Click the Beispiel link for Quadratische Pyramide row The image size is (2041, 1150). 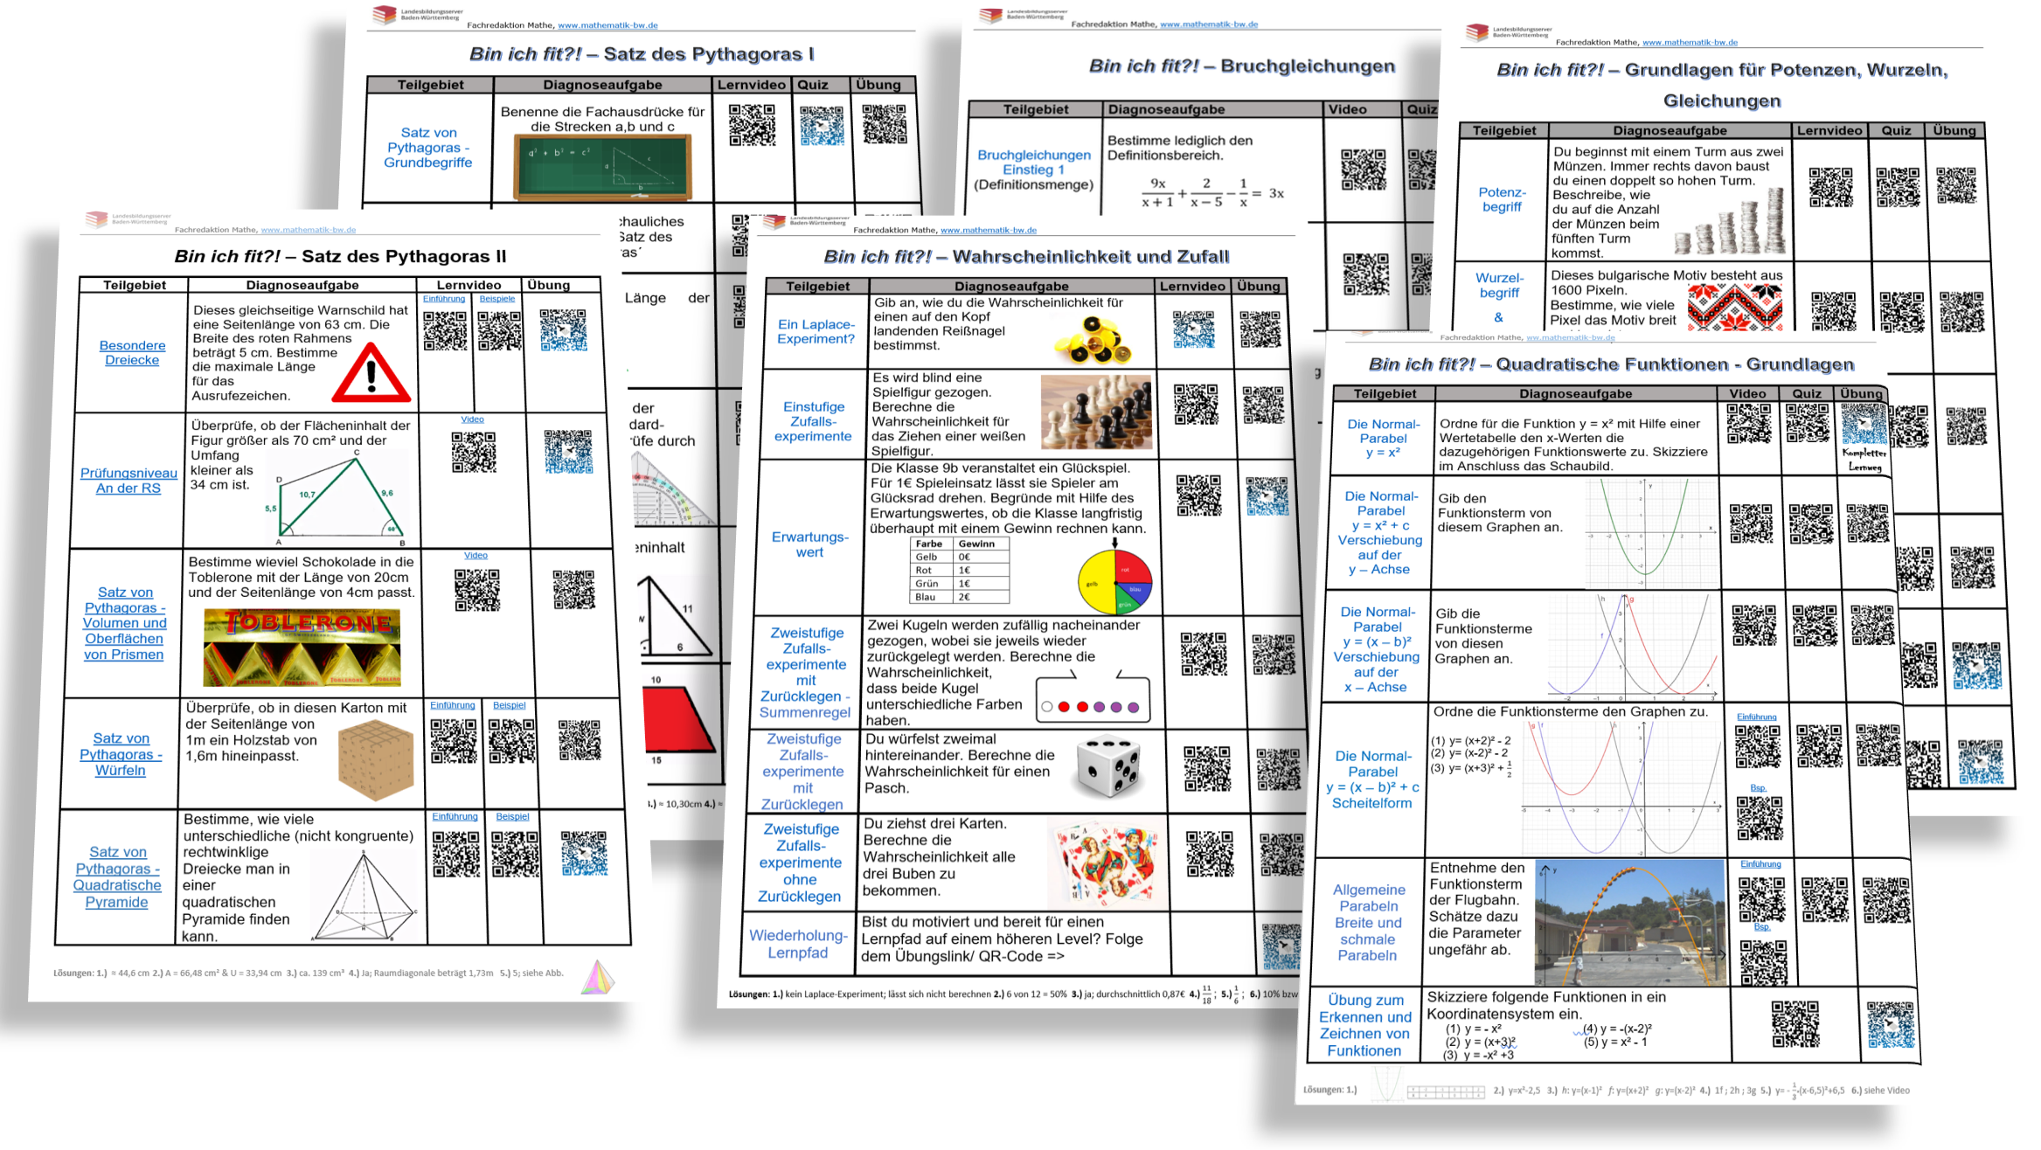513,816
